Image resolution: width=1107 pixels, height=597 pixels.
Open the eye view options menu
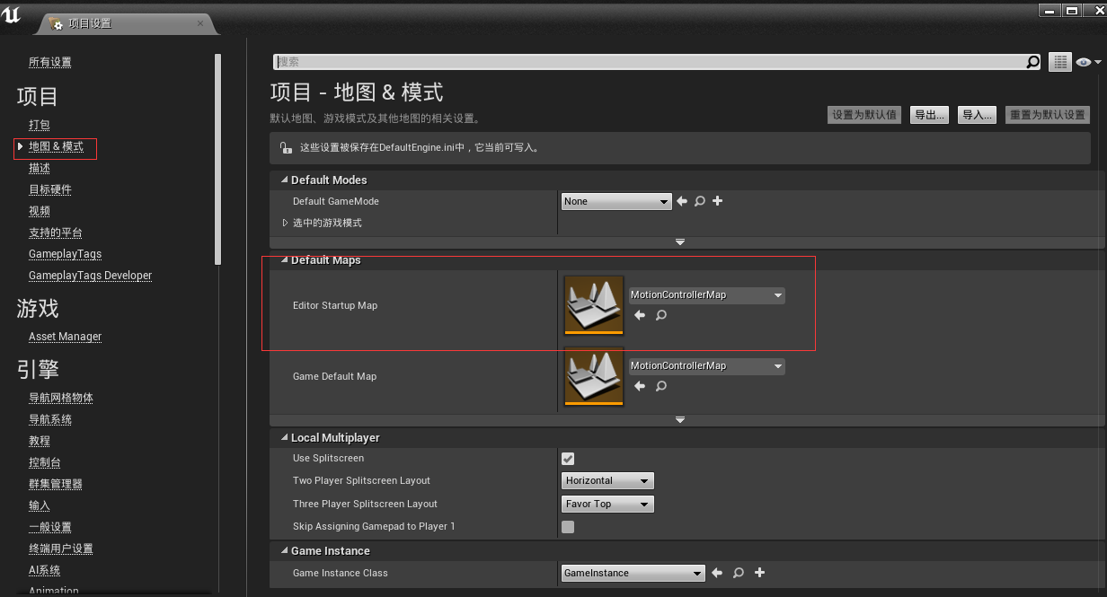[1087, 62]
